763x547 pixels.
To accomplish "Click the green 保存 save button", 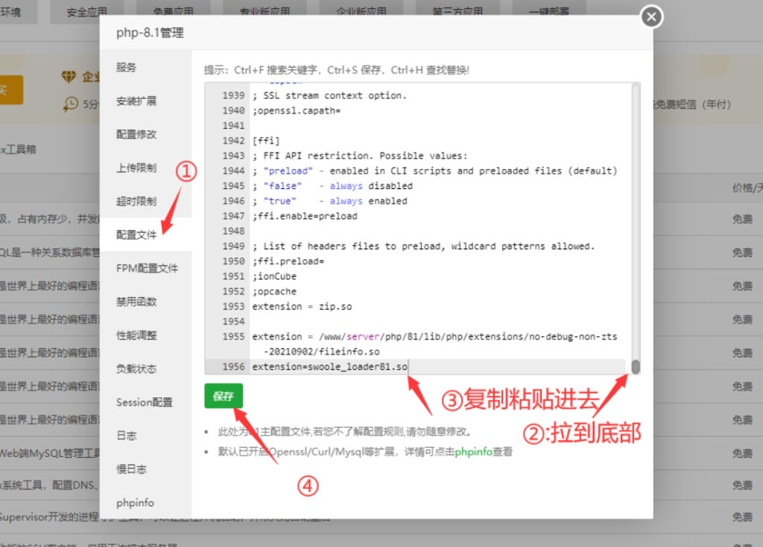I will (x=224, y=397).
